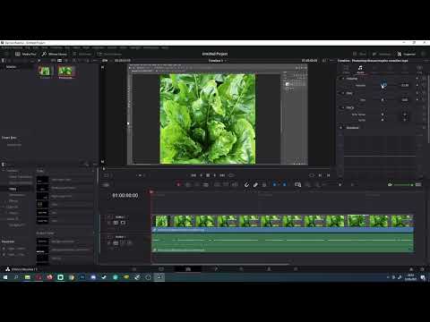This screenshot has width=430, height=322.
Task: Jump to last frame in viewer transport
Action: (222, 175)
